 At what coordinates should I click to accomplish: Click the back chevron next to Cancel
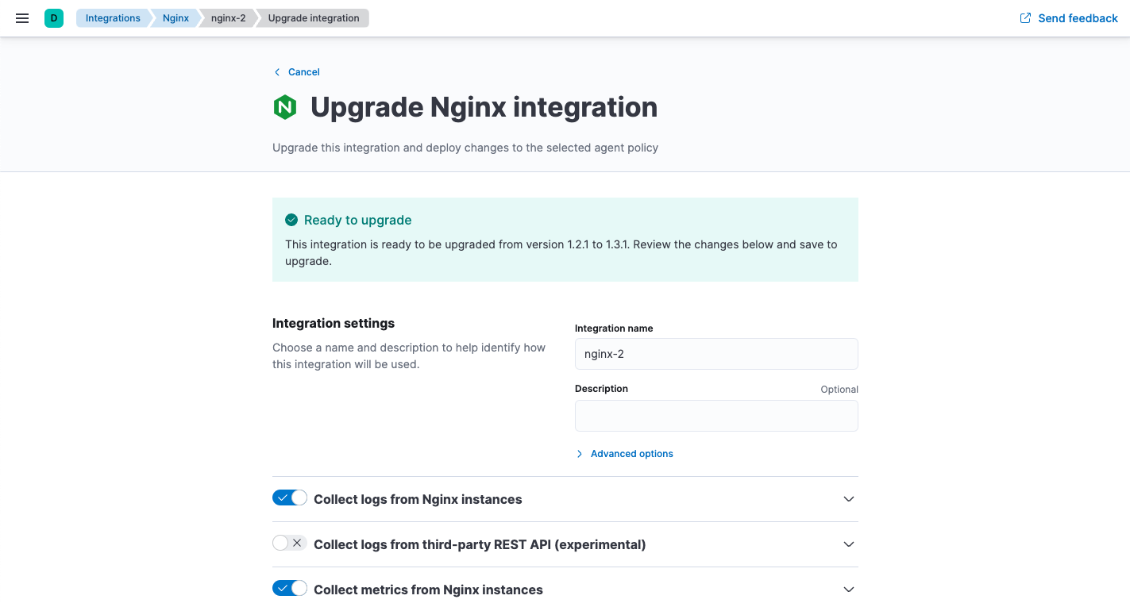276,71
